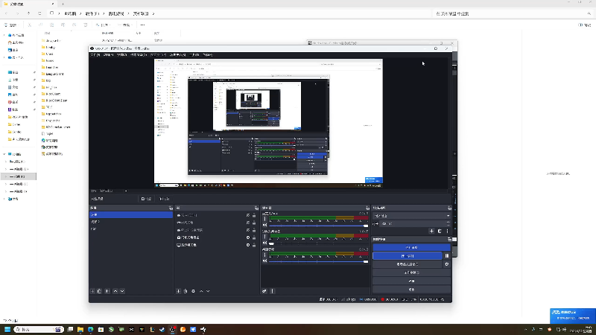
Task: Click Explorer's delete trash icon
Action: (x=86, y=25)
